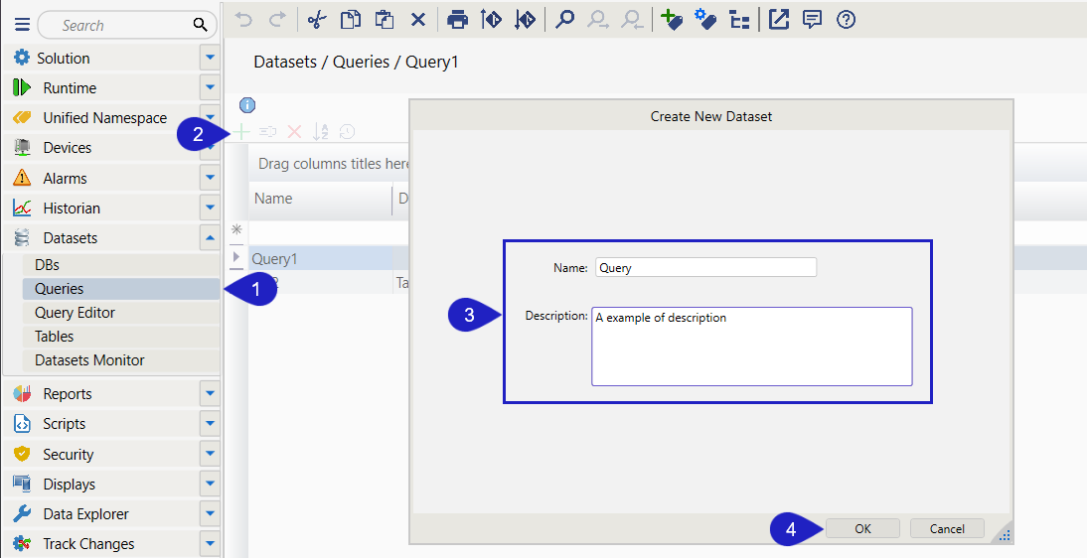Click the comment bubble toolbar icon
This screenshot has height=558, width=1087.
[812, 19]
